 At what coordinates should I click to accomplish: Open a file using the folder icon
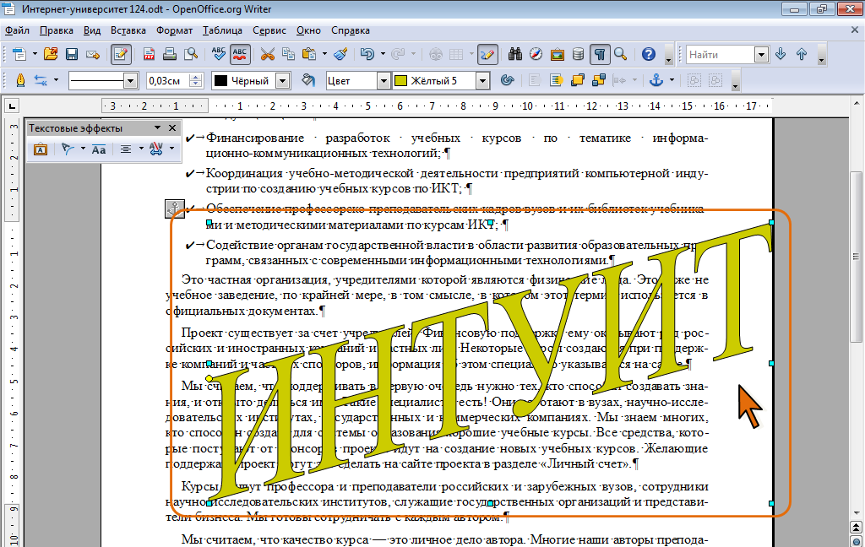click(x=51, y=54)
